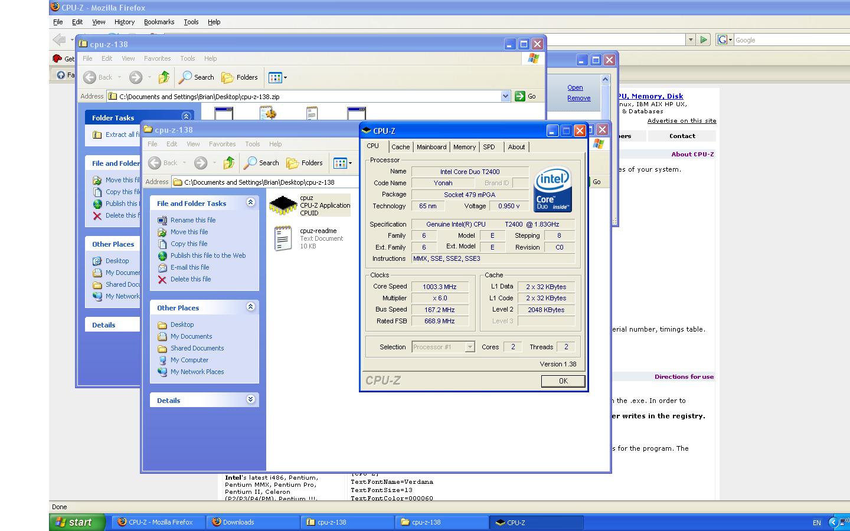Click E-mail this file task
The width and height of the screenshot is (850, 531).
189,267
